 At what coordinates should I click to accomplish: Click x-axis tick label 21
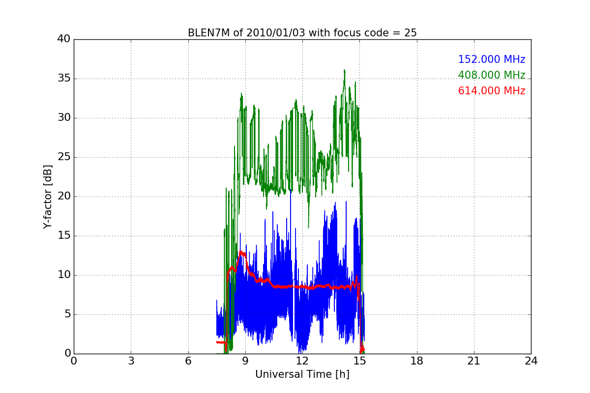tap(474, 361)
